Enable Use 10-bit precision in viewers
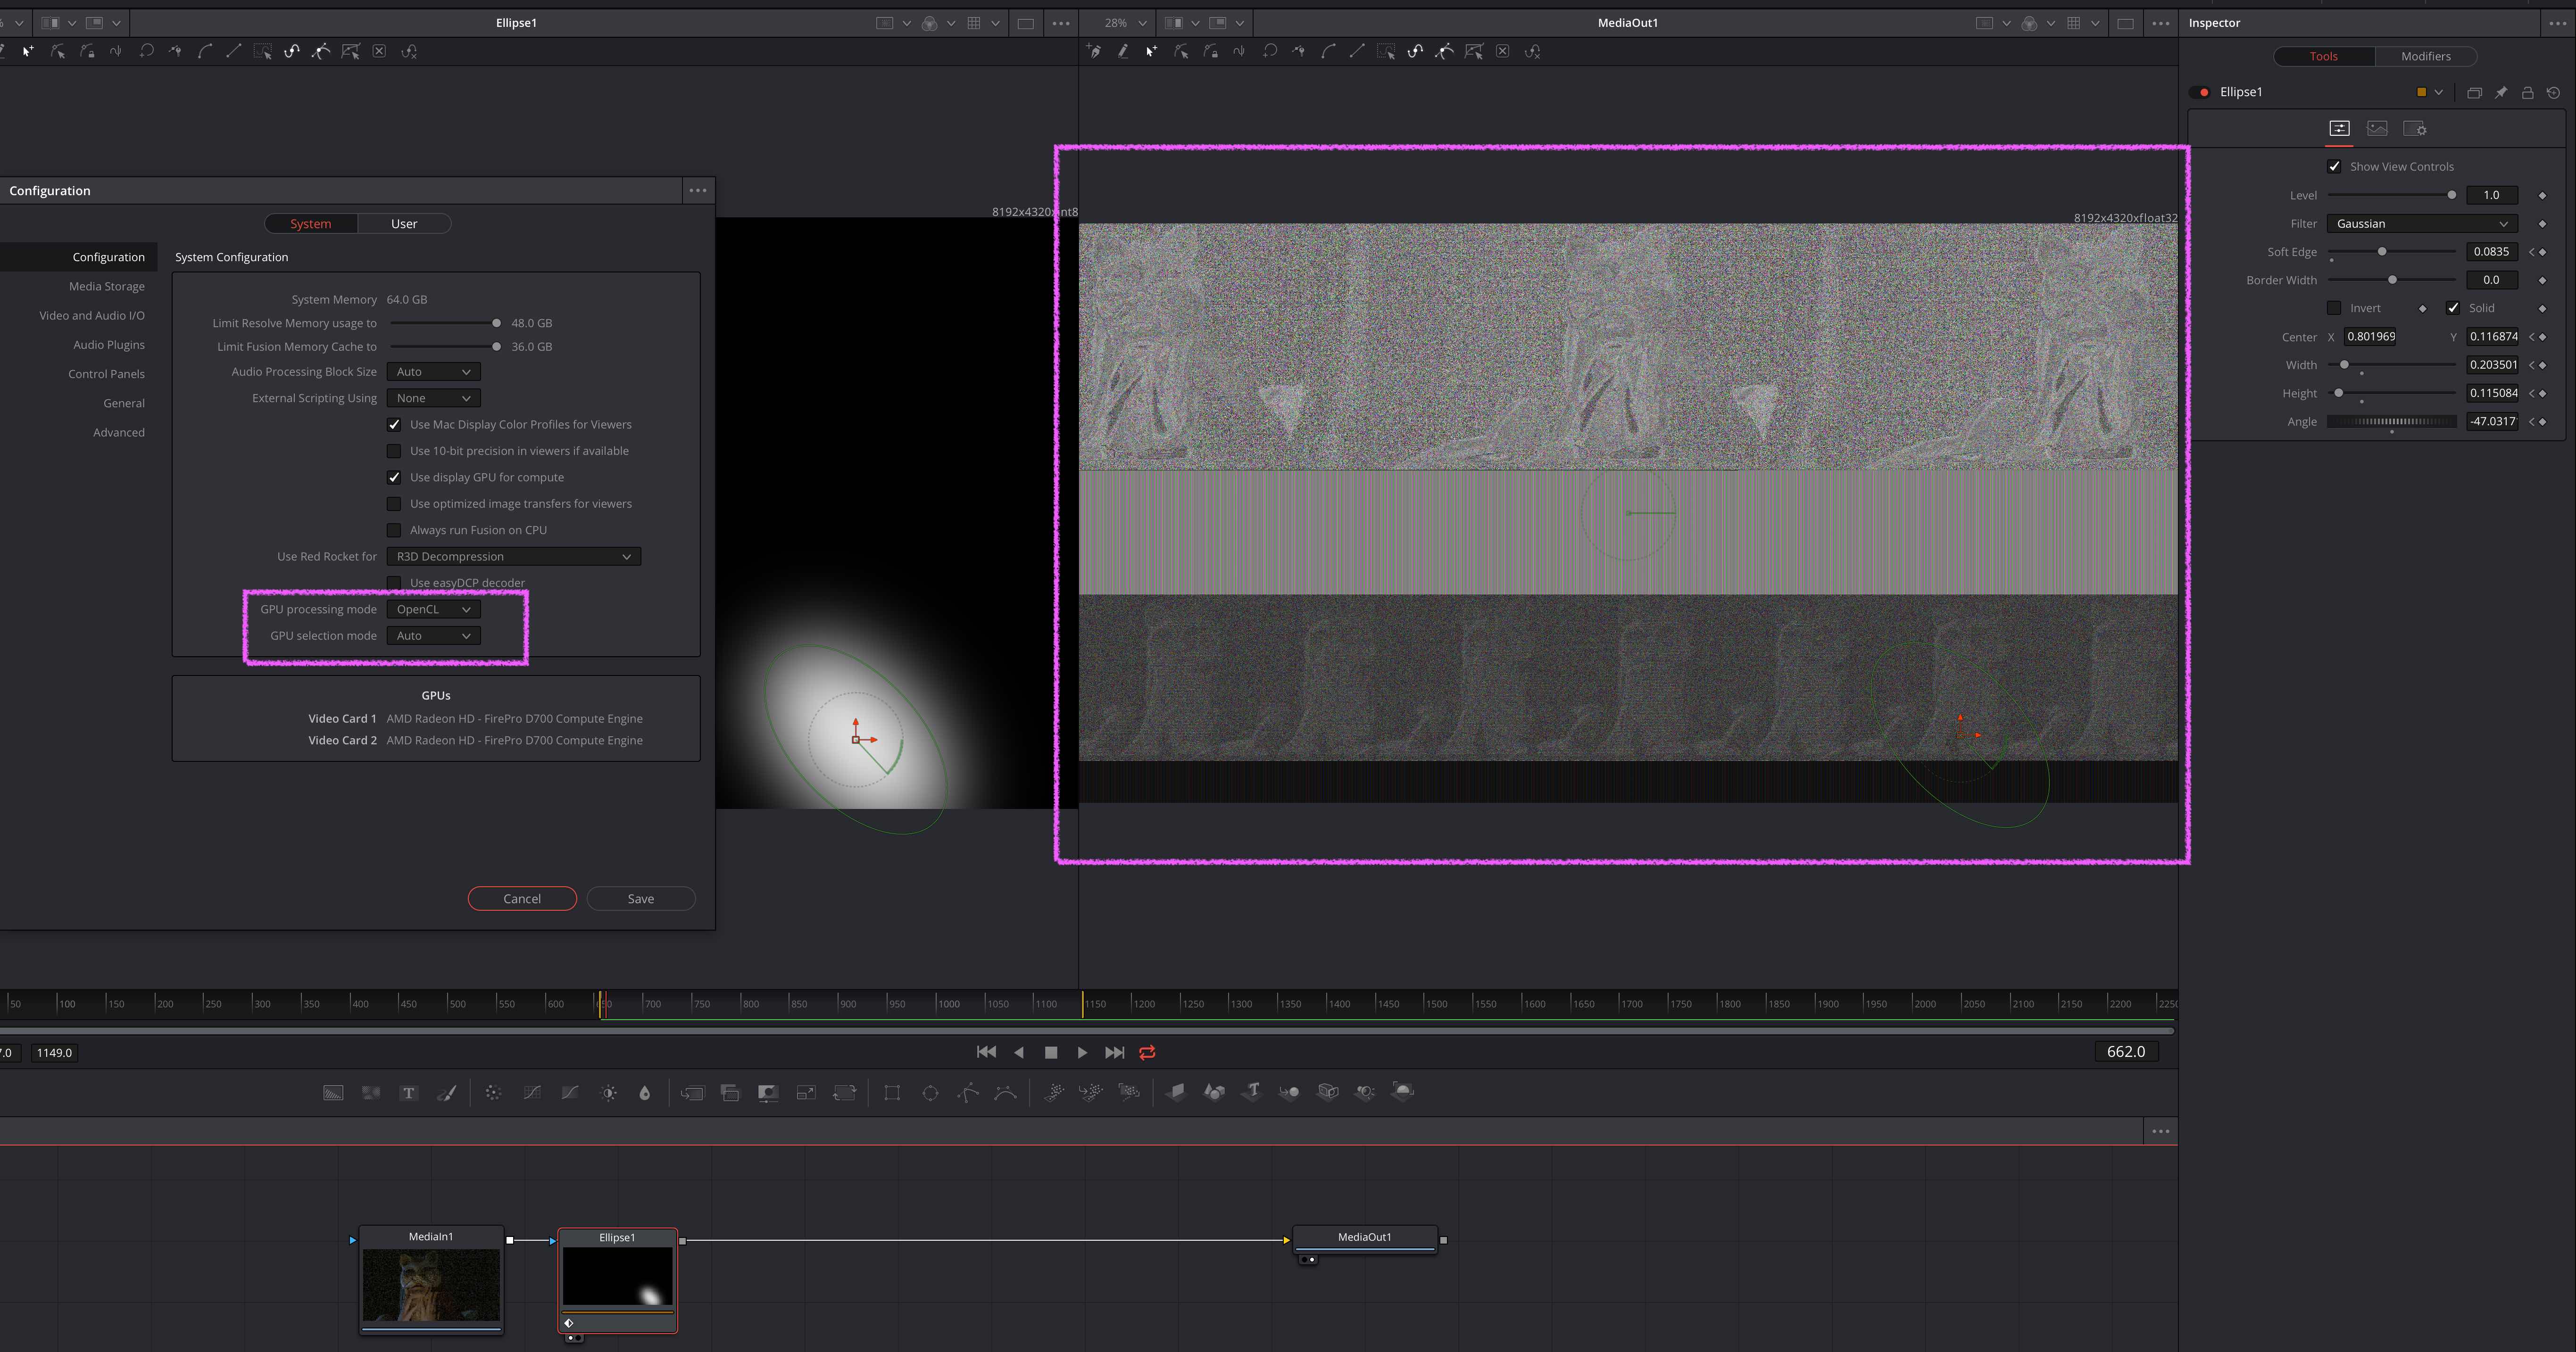 click(394, 451)
